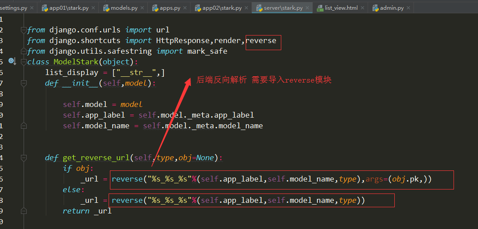
Task: Close the app01\stark.py tab
Action: click(93, 8)
